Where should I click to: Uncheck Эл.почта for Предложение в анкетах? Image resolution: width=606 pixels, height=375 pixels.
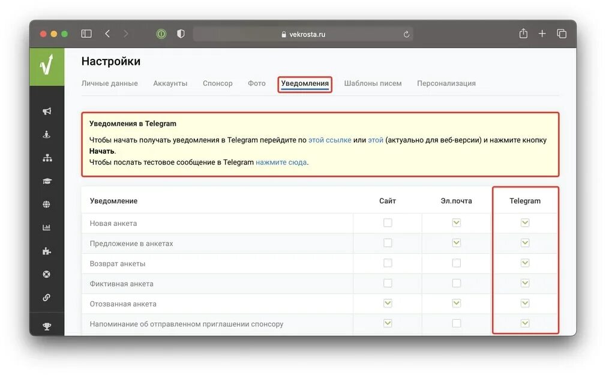coord(457,243)
